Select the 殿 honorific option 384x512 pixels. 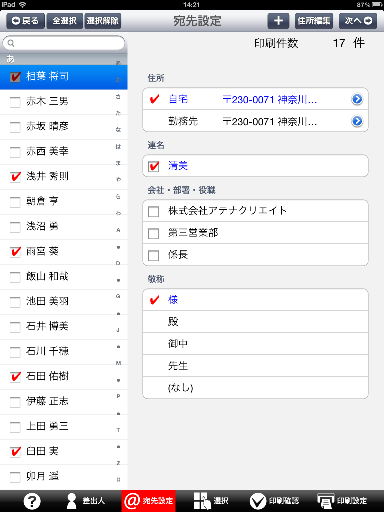click(x=255, y=322)
